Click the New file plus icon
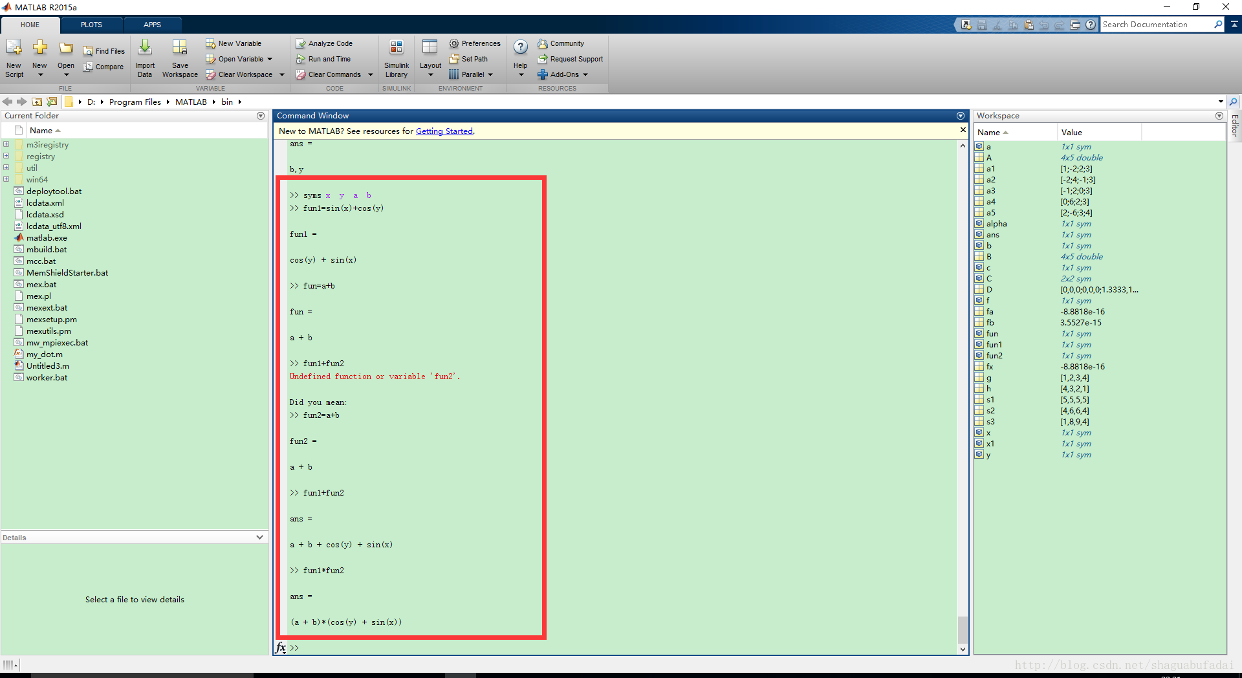Image resolution: width=1242 pixels, height=678 pixels. tap(39, 47)
